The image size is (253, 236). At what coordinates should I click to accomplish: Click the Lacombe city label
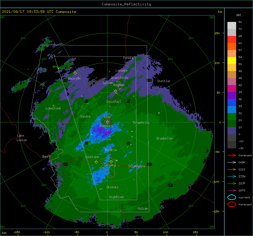(x=121, y=70)
